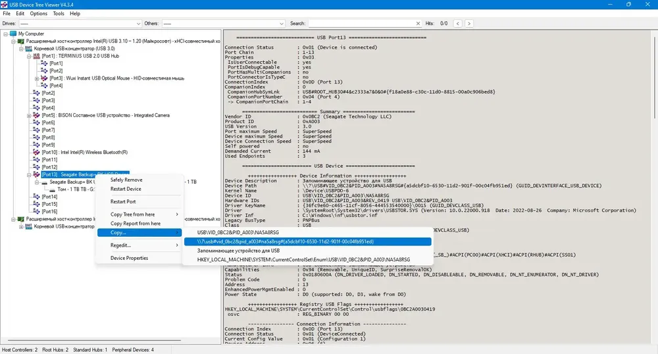
Task: Collapse the TERMINUS USB 2.0 Hub node
Action: [29, 56]
